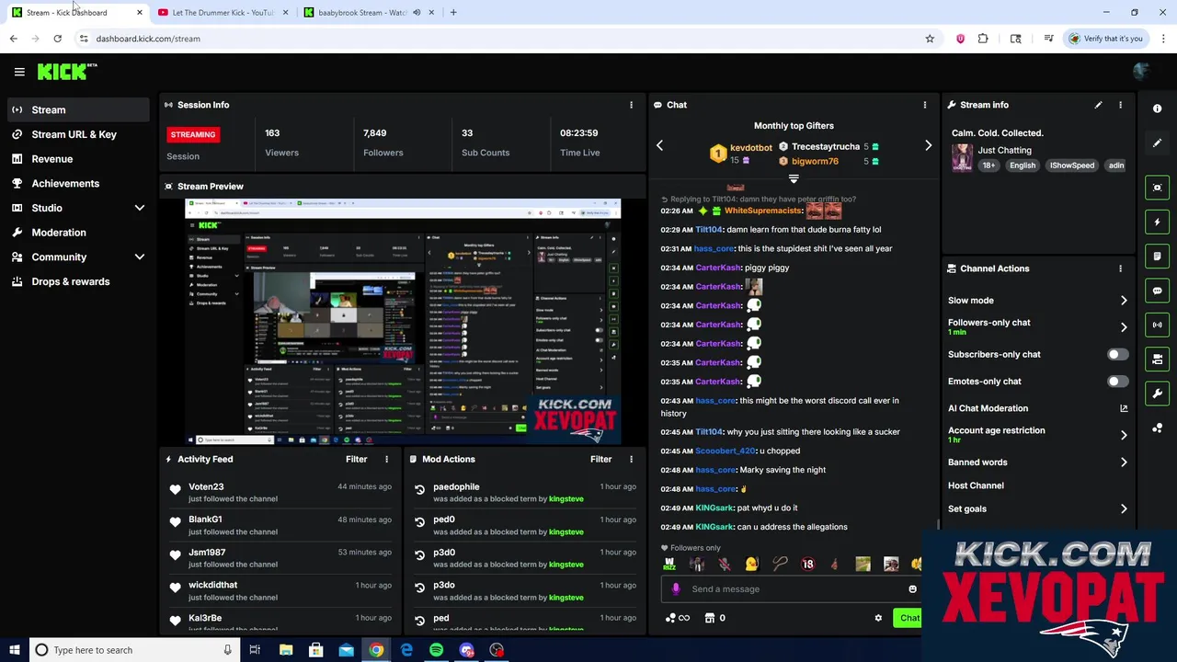1177x662 pixels.
Task: Toggle the wrench widget icon in the right sidebar
Action: 1158,394
